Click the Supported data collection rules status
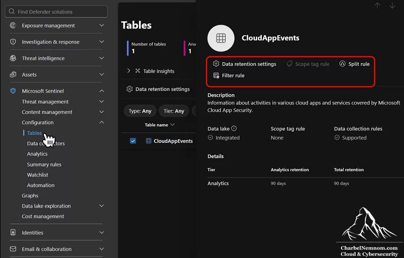The image size is (404, 258). (351, 137)
